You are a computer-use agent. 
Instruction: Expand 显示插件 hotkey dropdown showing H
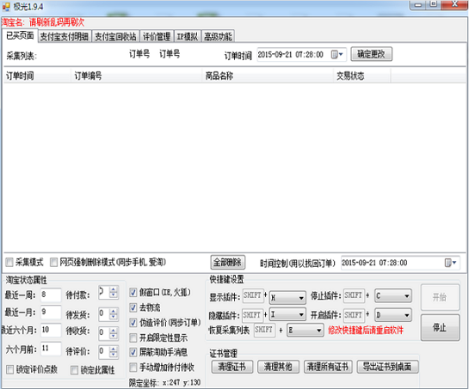point(287,298)
